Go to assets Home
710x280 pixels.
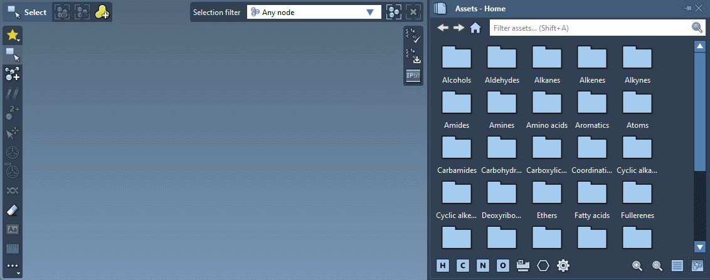[x=475, y=28]
